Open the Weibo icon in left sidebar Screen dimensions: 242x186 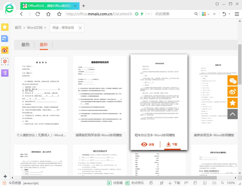click(5, 50)
